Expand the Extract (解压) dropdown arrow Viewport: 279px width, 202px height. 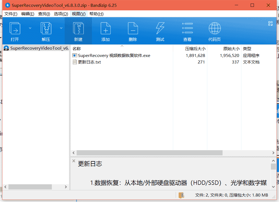(61, 28)
